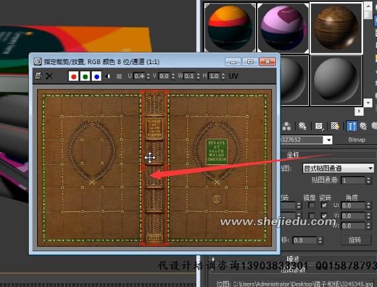The height and width of the screenshot is (287, 377).
Task: Toggle the blue channel display button
Action: point(97,76)
